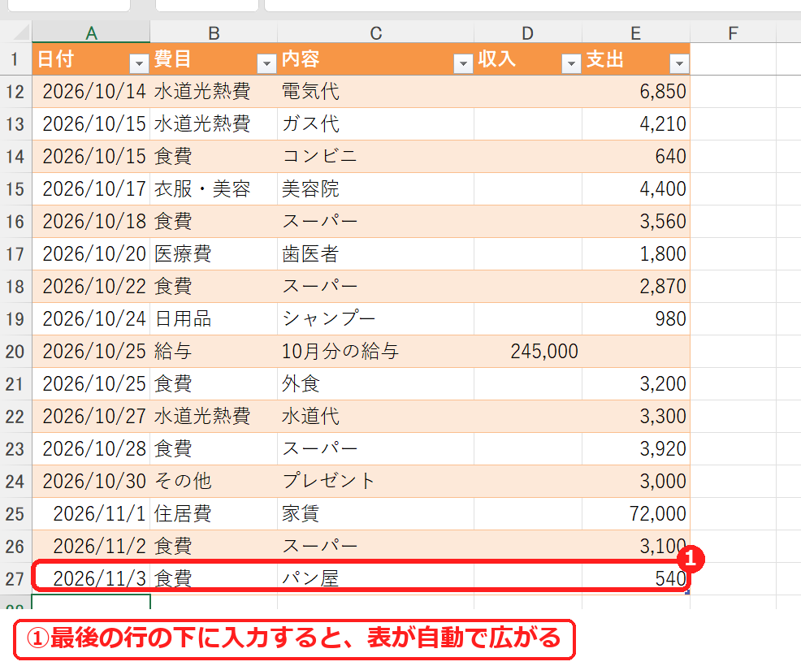The height and width of the screenshot is (666, 801).
Task: Click date cell 2026/11/2
Action: coord(91,547)
